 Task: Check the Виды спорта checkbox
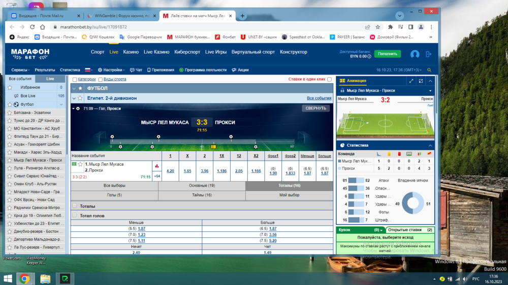(101, 80)
